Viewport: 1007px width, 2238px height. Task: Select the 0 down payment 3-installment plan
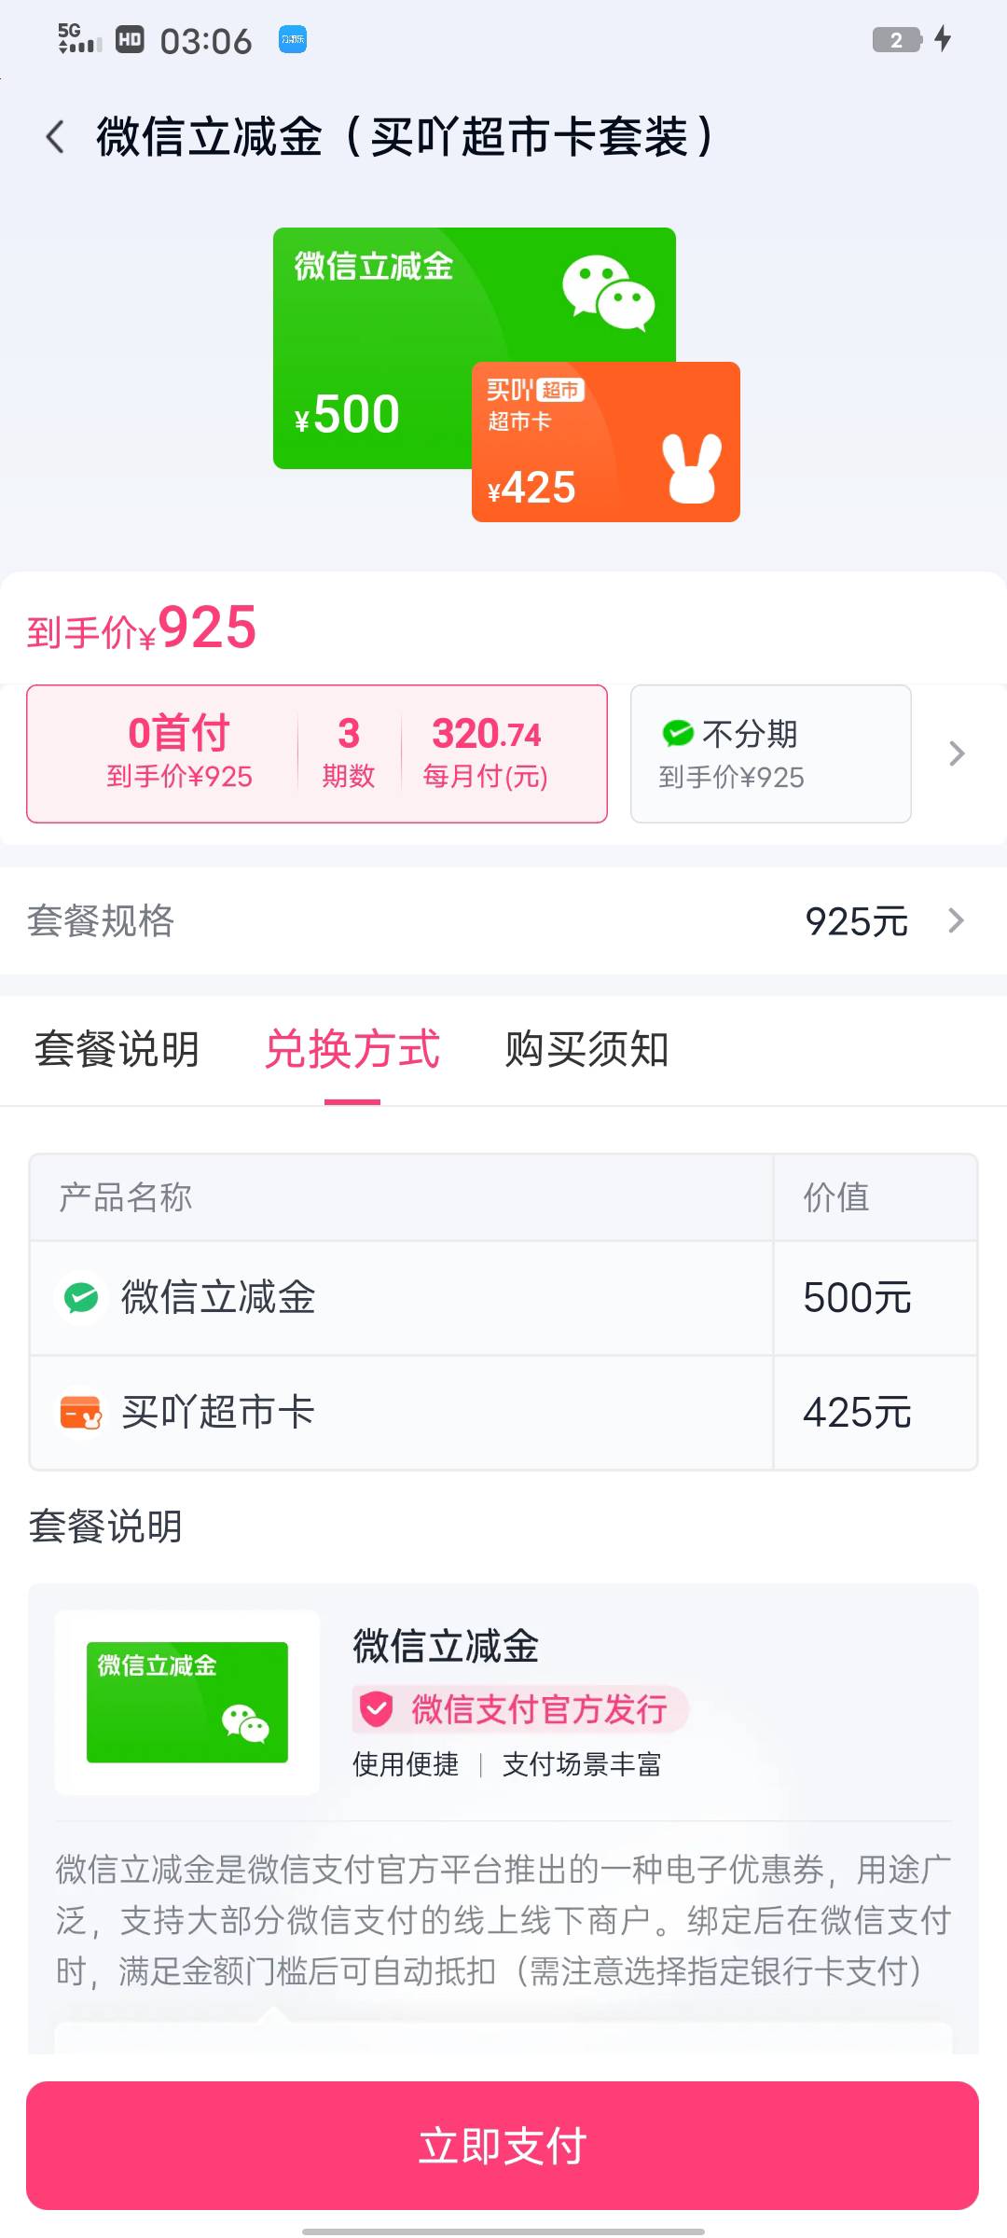[317, 753]
